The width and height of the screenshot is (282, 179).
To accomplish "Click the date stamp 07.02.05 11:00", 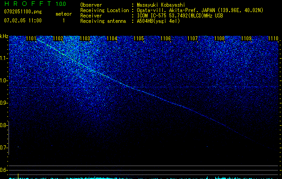I will pyautogui.click(x=23, y=21).
